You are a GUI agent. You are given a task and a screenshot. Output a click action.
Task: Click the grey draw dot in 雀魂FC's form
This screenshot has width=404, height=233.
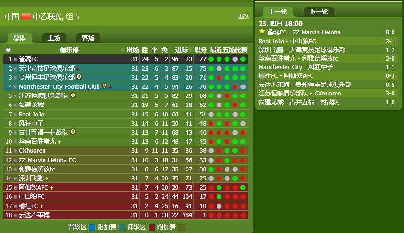coord(235,59)
